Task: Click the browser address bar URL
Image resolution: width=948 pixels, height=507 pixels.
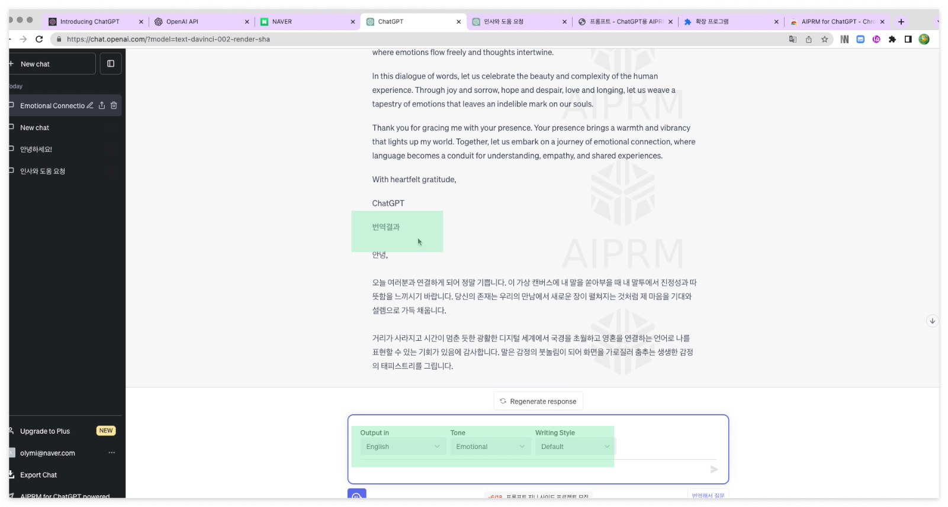Action: (x=168, y=39)
